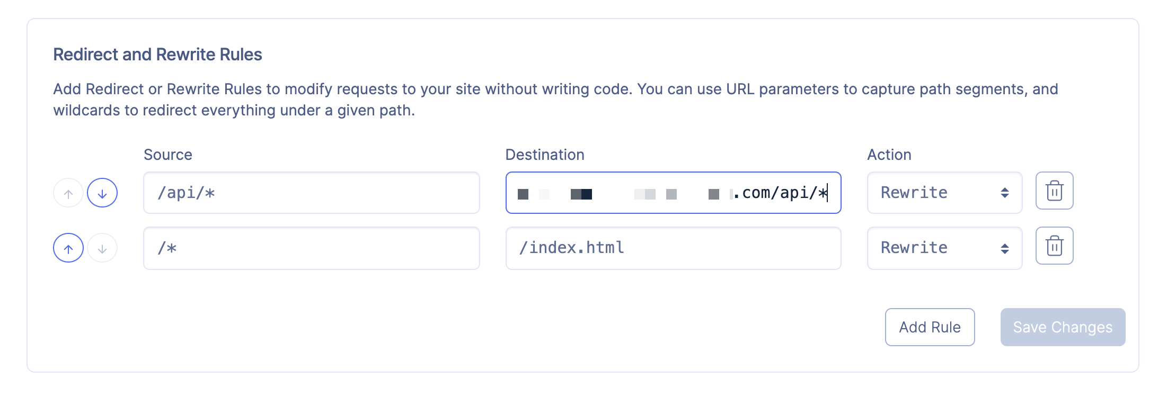Click the Save Changes button
Viewport: 1167px width, 397px height.
point(1062,327)
